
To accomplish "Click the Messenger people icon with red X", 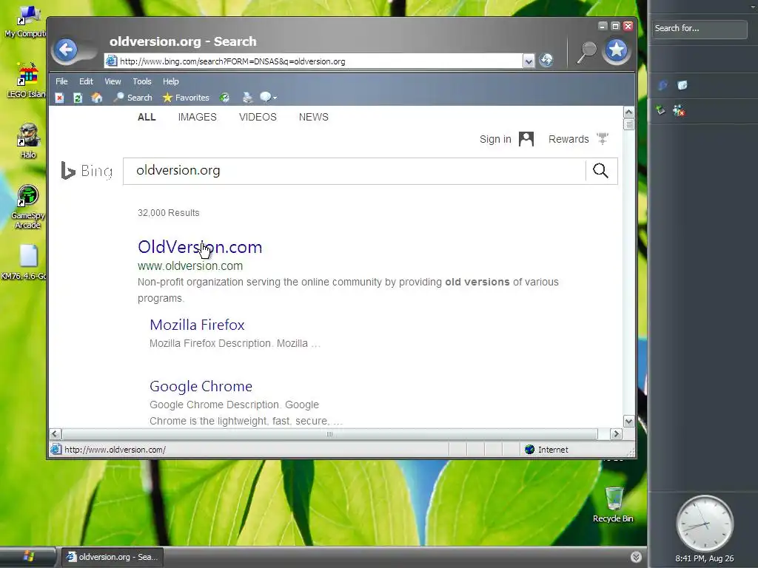I will (x=679, y=110).
